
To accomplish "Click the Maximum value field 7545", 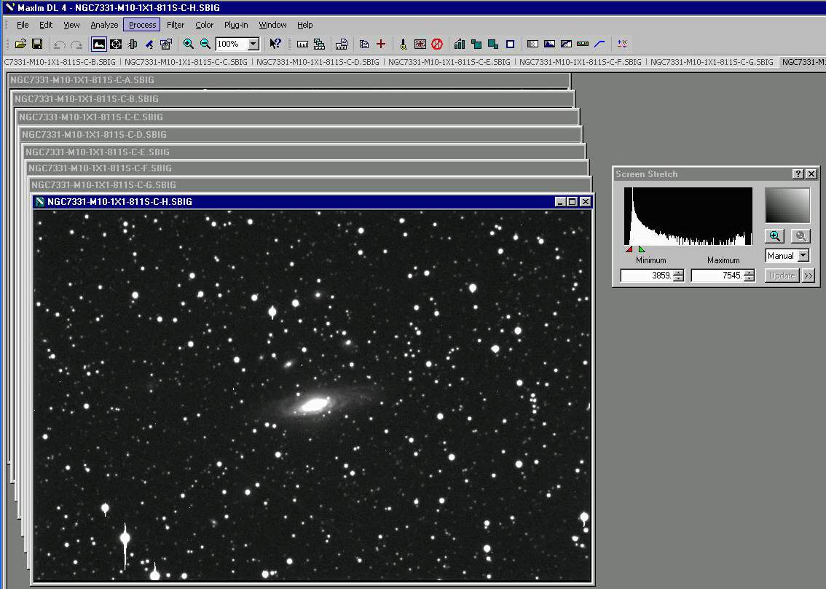I will tap(717, 276).
